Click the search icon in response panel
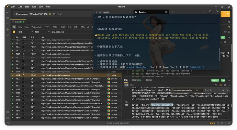 click(x=216, y=85)
